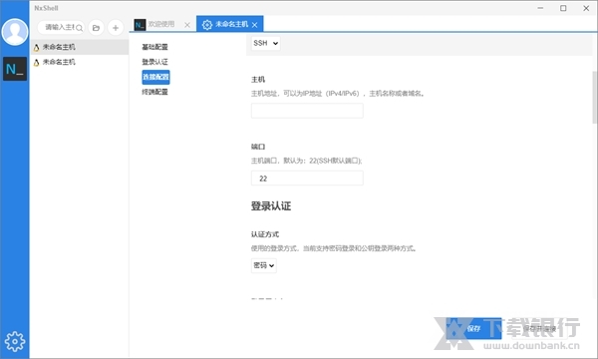Screen dimensions: 598x359
Task: Focus the 主机 address input field
Action: tap(307, 111)
